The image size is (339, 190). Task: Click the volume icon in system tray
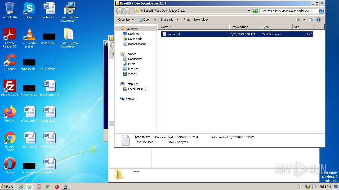click(301, 187)
